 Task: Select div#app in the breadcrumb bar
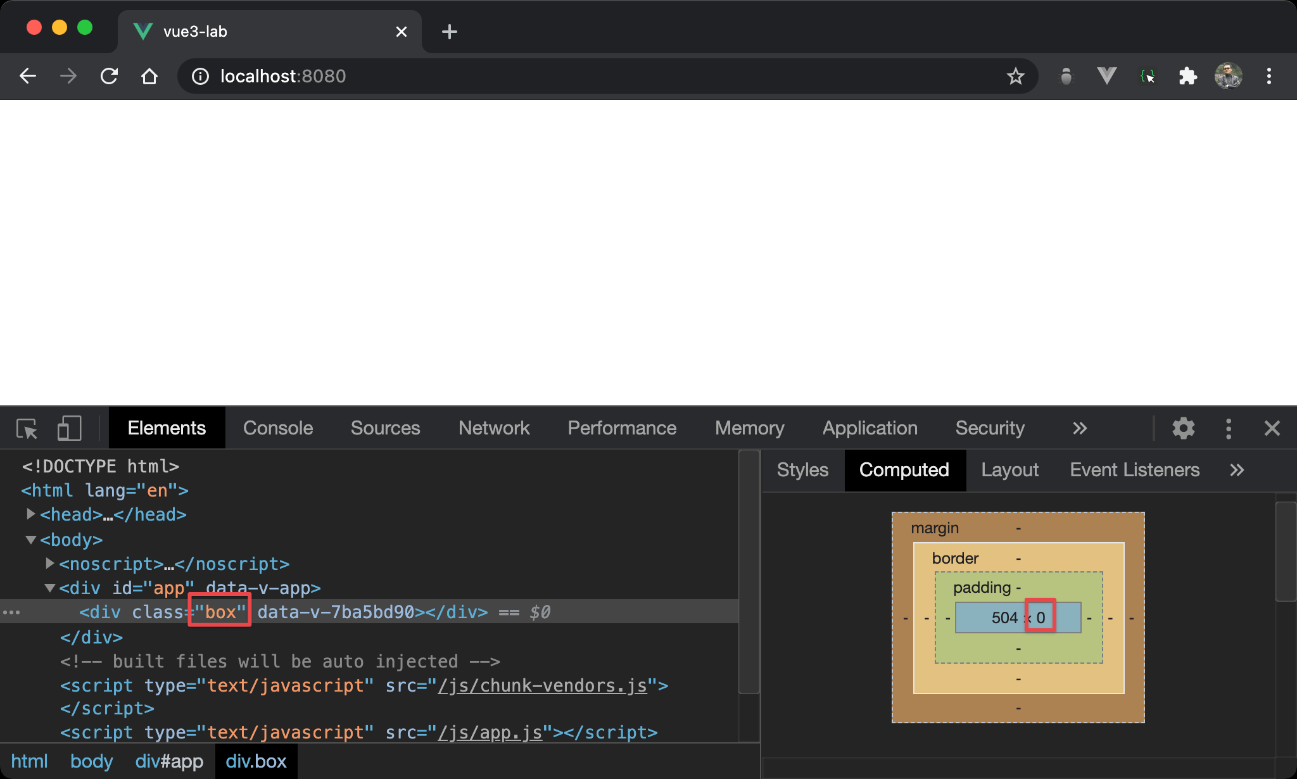point(169,761)
